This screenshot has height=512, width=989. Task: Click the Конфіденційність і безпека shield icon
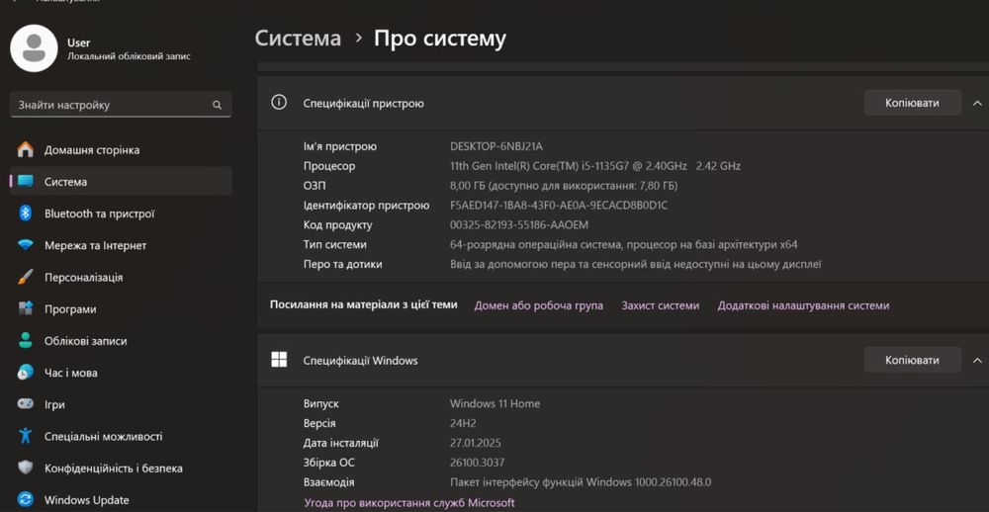point(26,468)
